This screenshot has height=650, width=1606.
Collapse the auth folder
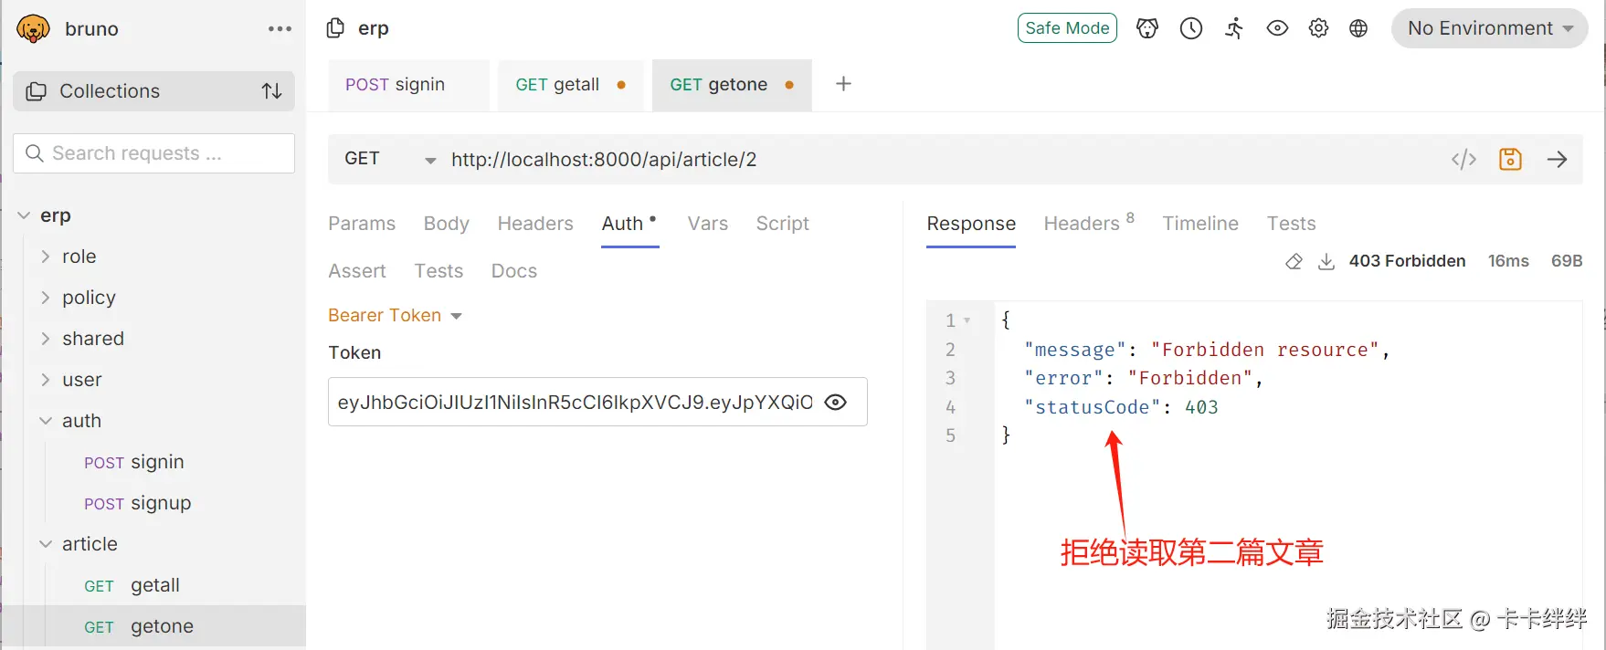(46, 421)
